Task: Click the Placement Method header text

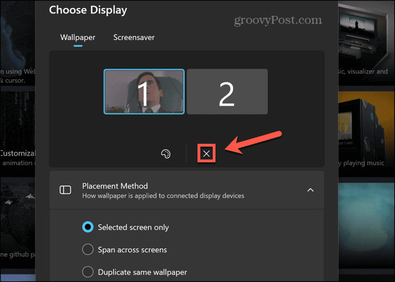Action: (115, 186)
